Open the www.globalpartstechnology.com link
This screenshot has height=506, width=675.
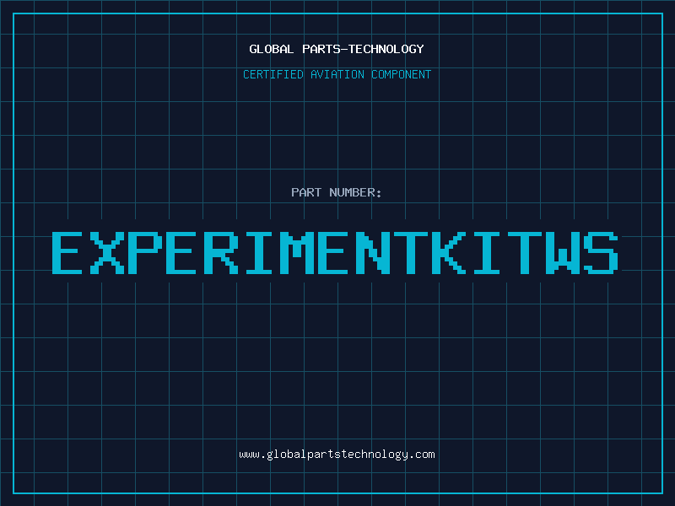click(337, 455)
